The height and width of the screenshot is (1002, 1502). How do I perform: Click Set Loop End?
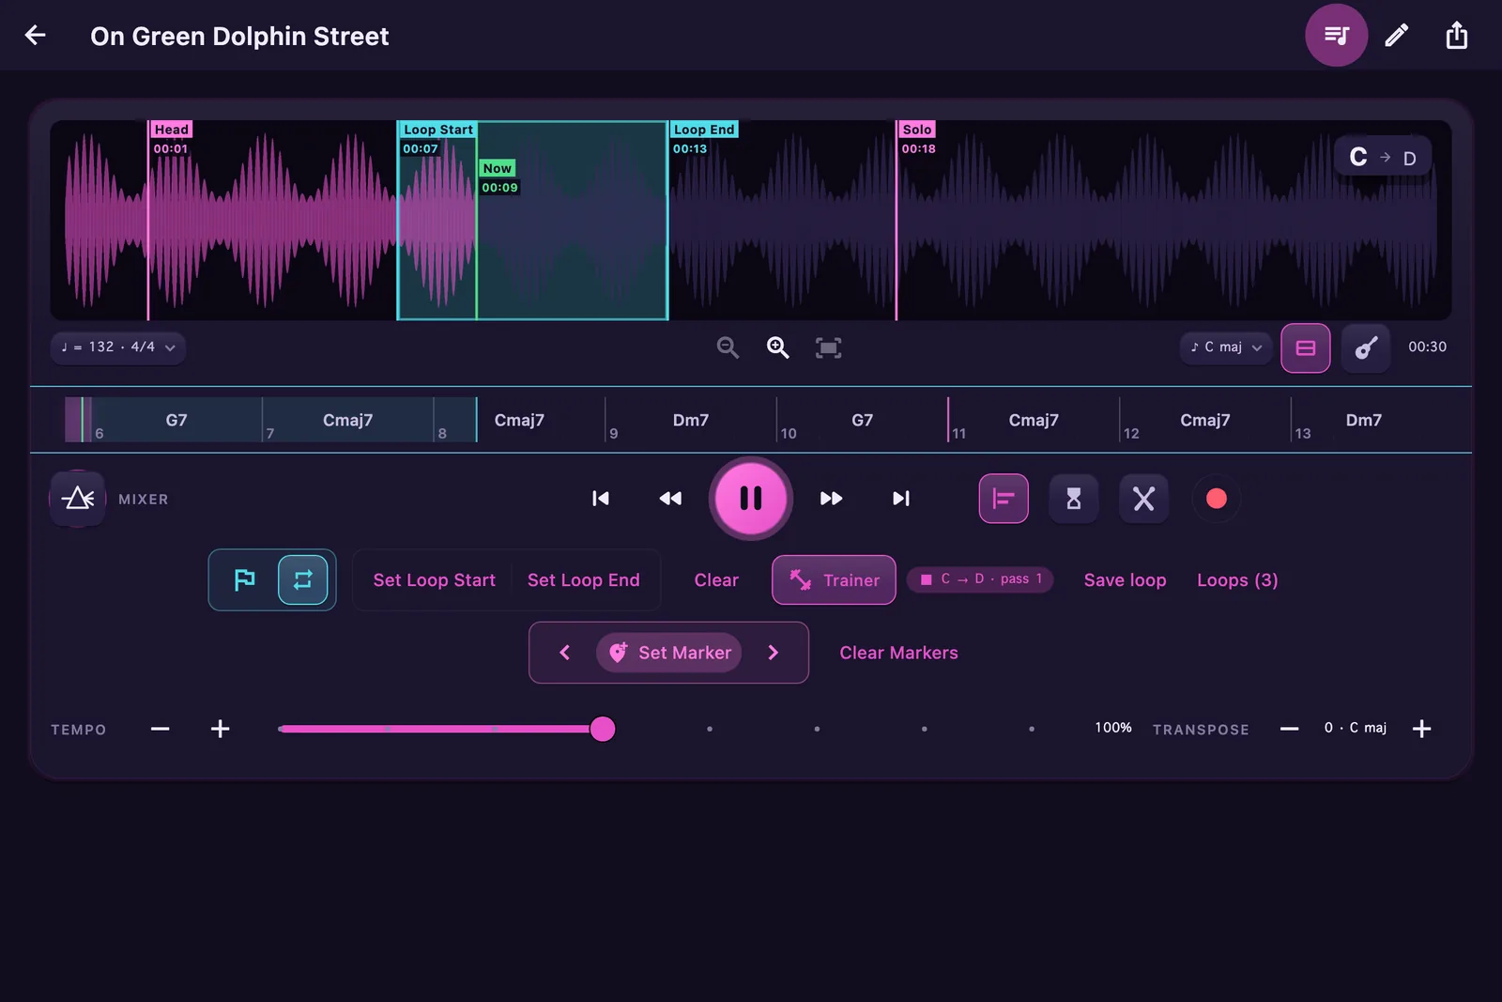pyautogui.click(x=584, y=580)
